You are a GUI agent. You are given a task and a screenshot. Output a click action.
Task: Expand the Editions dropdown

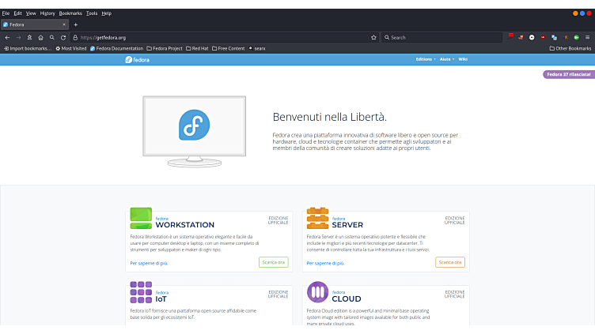(x=426, y=59)
